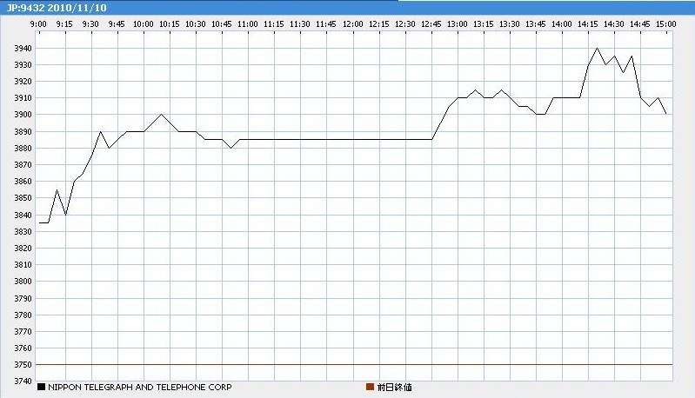The width and height of the screenshot is (695, 398).
Task: Click the 3900 price axis label
Action: coord(23,115)
